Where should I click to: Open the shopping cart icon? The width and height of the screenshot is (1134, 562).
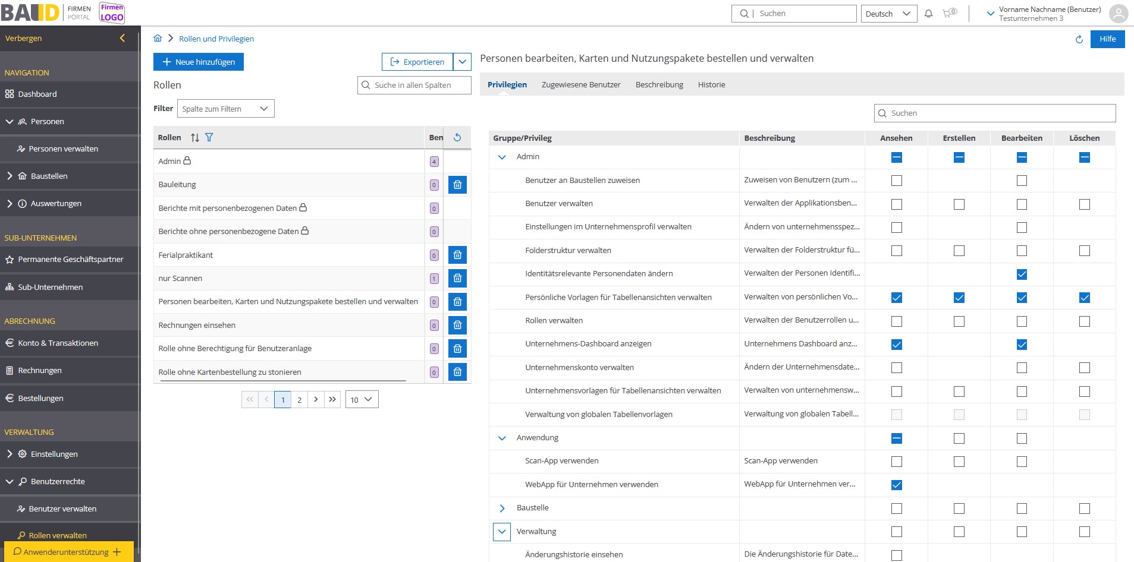[x=948, y=14]
